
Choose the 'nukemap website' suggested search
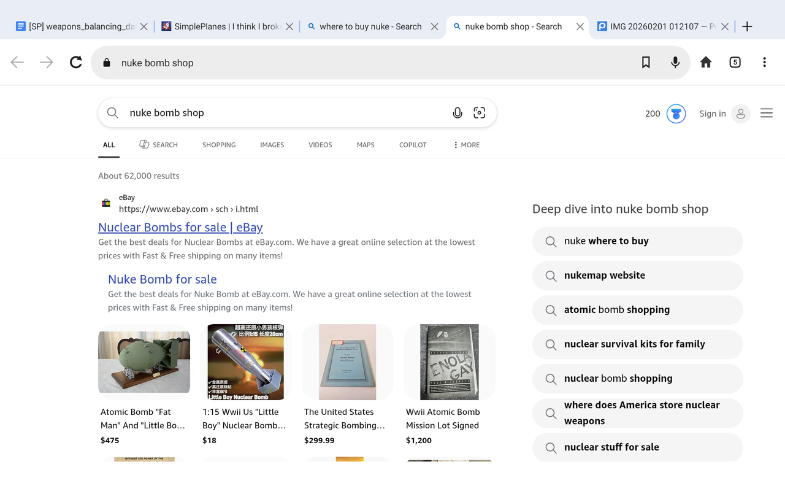click(638, 276)
